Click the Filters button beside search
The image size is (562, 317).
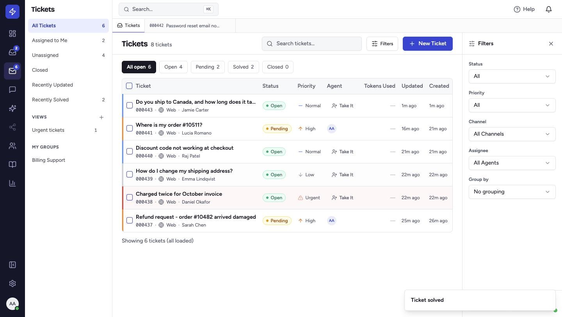click(x=382, y=44)
